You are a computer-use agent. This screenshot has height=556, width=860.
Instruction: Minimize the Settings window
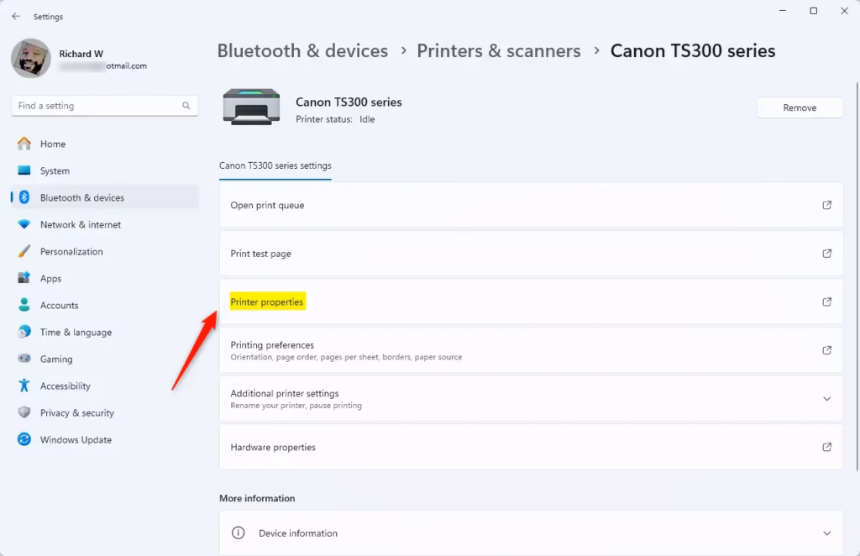pos(783,11)
